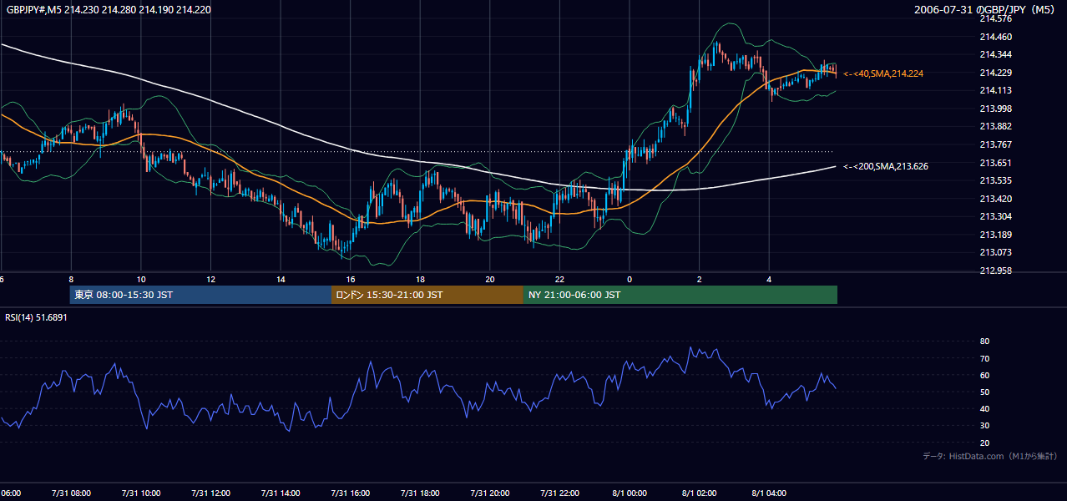Image resolution: width=1067 pixels, height=501 pixels.
Task: Click the hour 8 label under the price chart
Action: click(71, 279)
